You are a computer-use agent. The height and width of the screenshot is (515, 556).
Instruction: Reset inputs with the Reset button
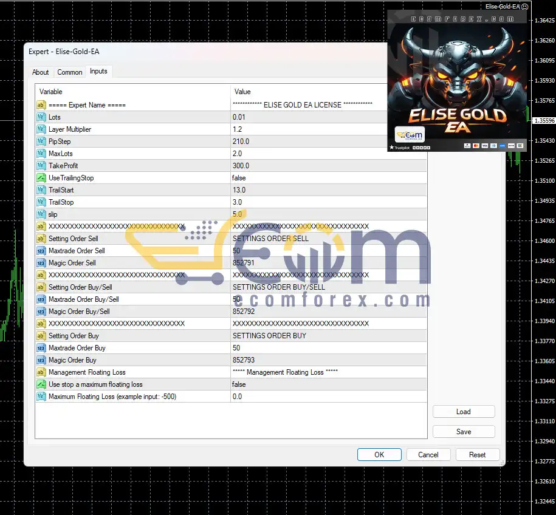coord(477,454)
